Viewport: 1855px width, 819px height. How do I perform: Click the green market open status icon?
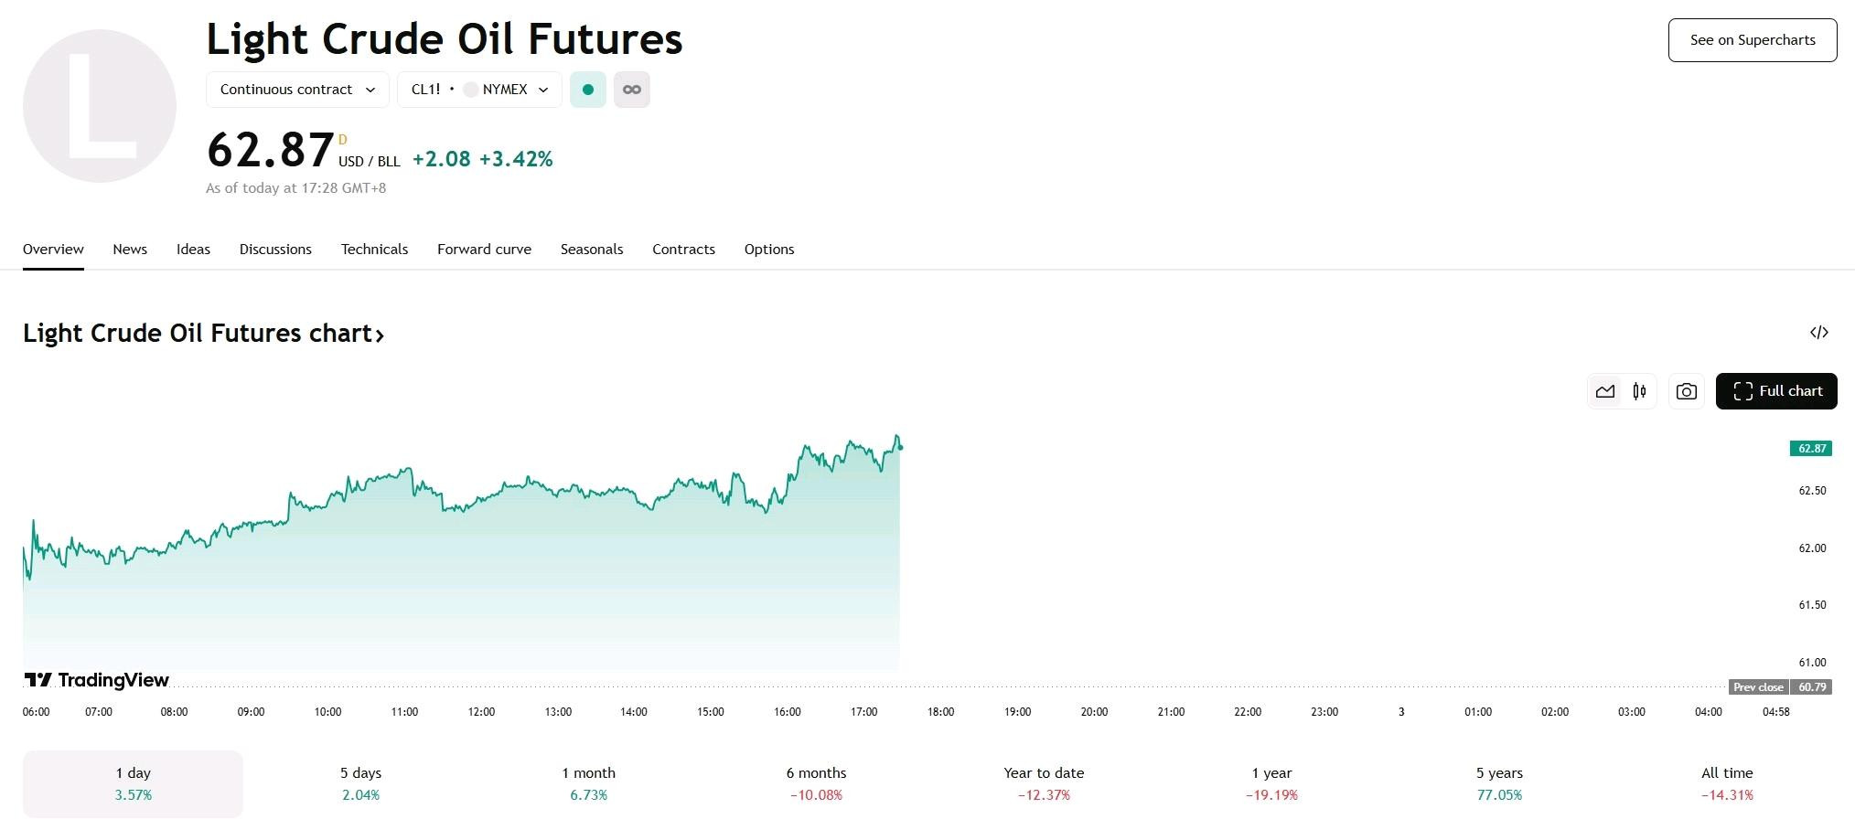click(588, 90)
